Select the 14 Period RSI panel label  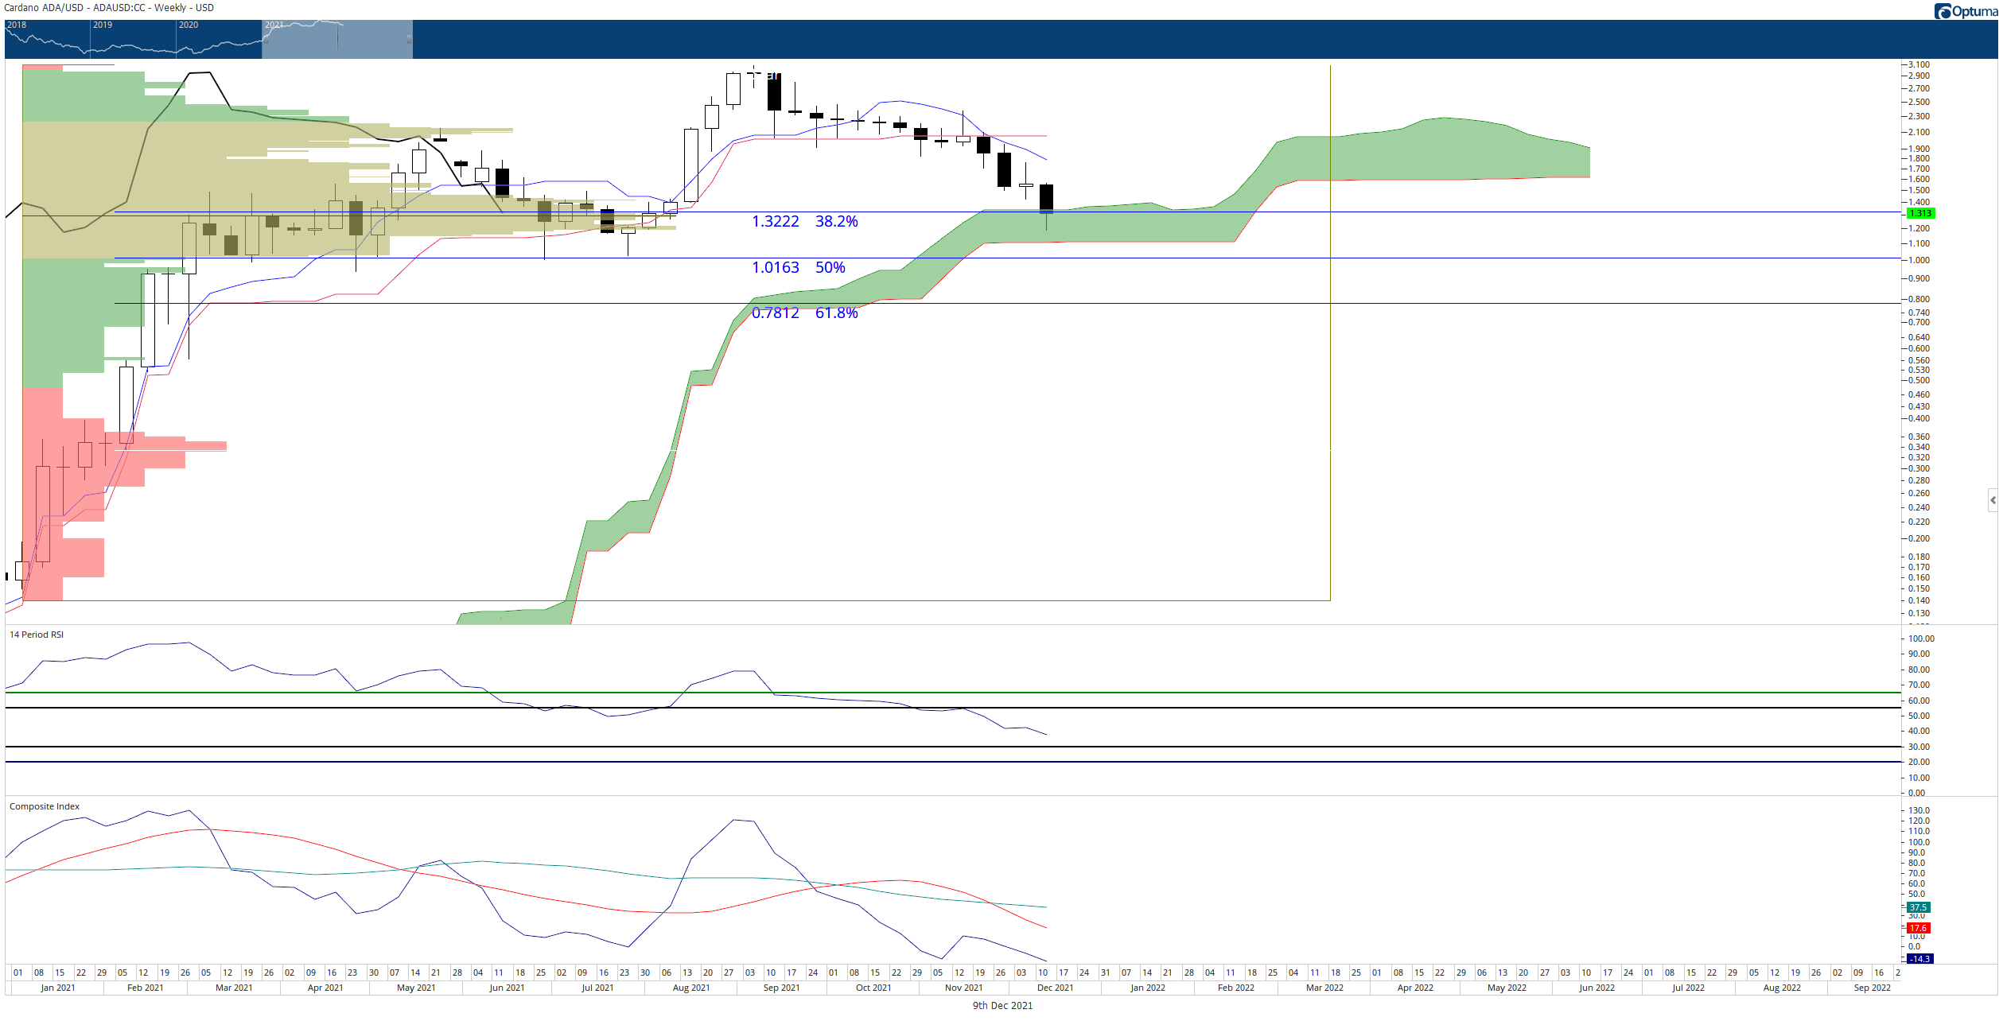click(37, 635)
